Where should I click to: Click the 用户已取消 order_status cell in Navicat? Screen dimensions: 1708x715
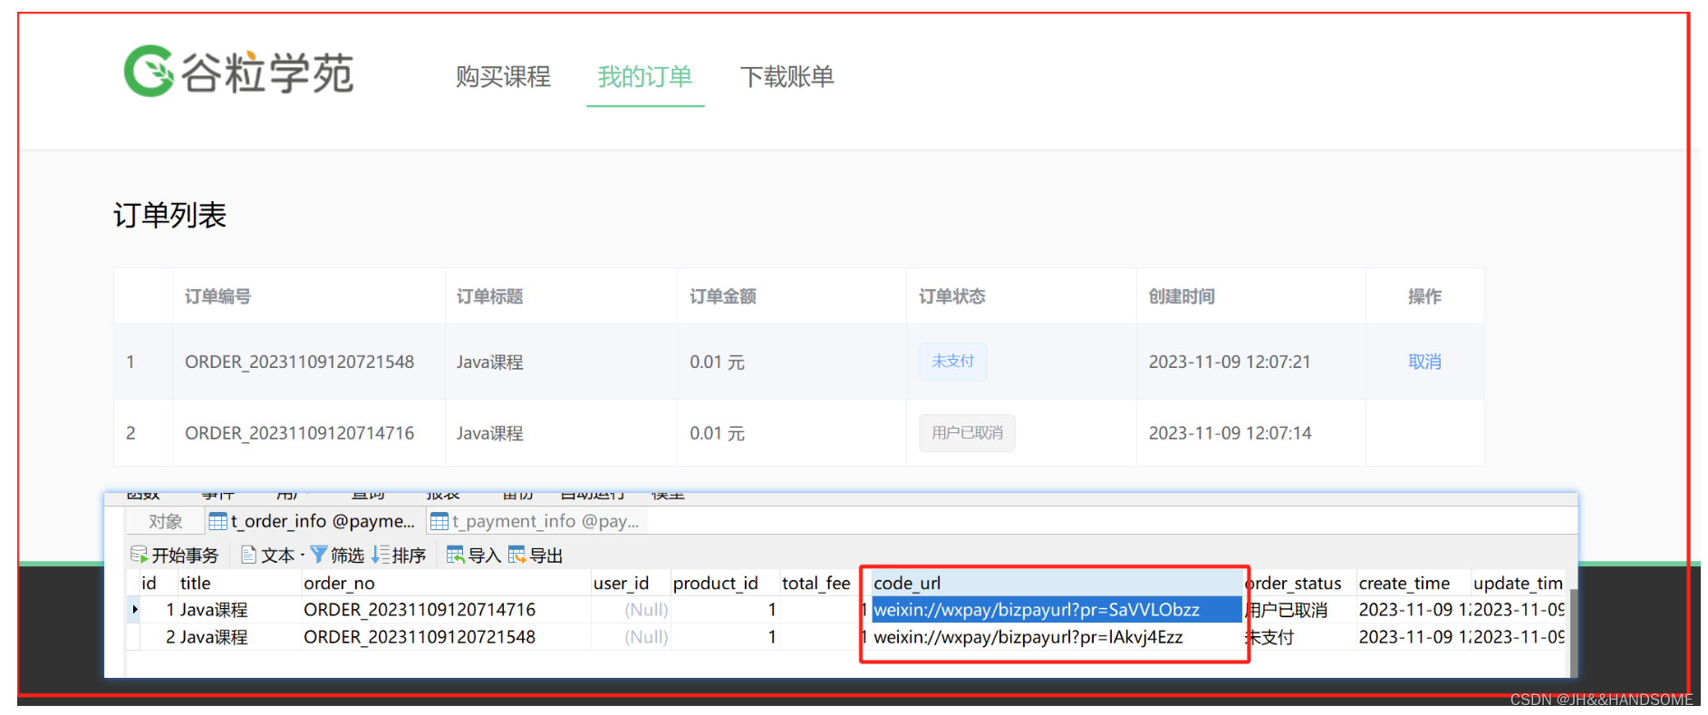[x=1299, y=610]
